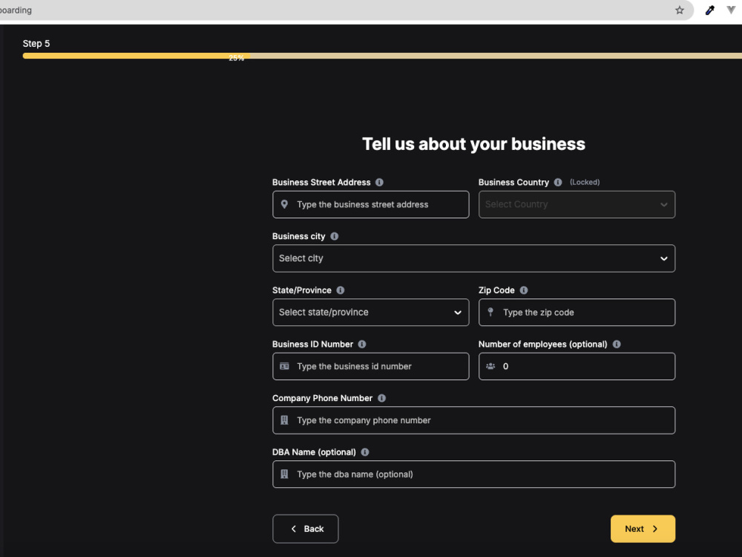Click the 'Zip Code' label
The height and width of the screenshot is (557, 742).
pyautogui.click(x=496, y=290)
